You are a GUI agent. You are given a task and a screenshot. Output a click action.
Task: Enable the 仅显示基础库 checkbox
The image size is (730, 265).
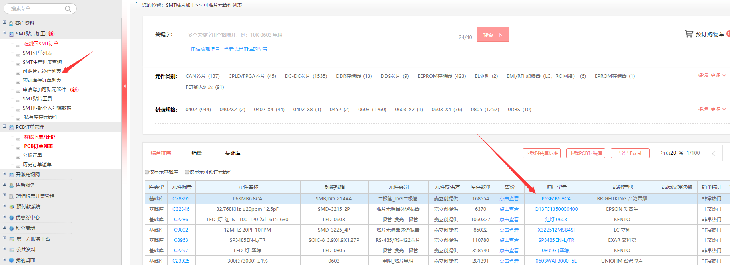click(x=147, y=172)
